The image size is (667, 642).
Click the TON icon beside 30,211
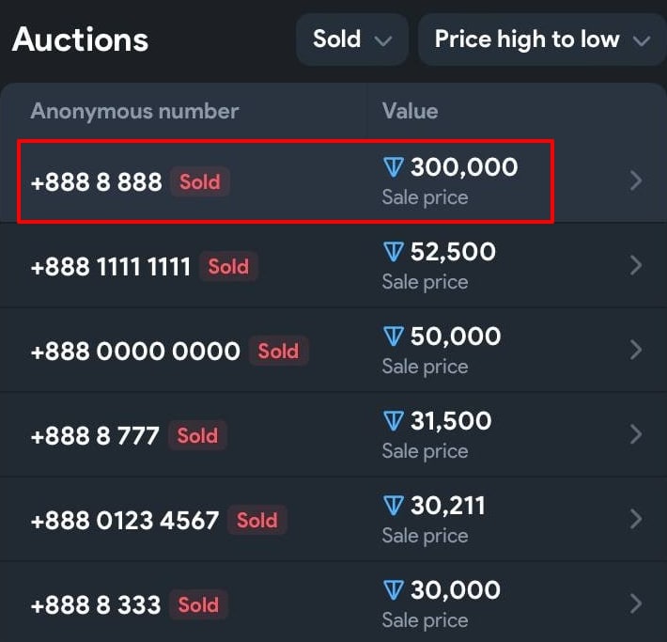click(393, 506)
